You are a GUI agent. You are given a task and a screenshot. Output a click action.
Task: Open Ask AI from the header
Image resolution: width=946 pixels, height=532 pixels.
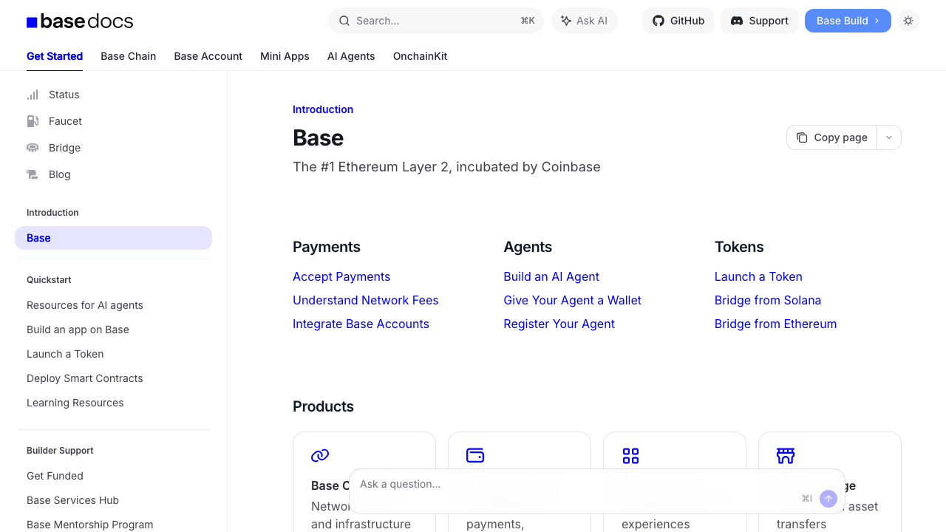tap(584, 21)
